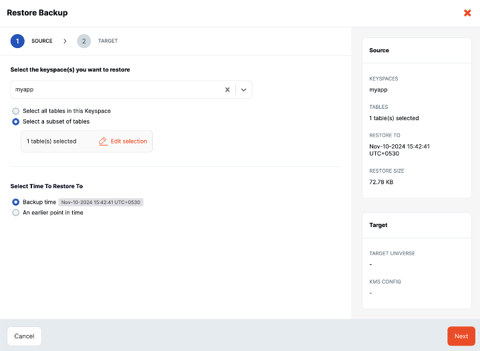Image resolution: width=480 pixels, height=351 pixels.
Task: Click the Nov-10-2024 backup time badge
Action: [101, 202]
